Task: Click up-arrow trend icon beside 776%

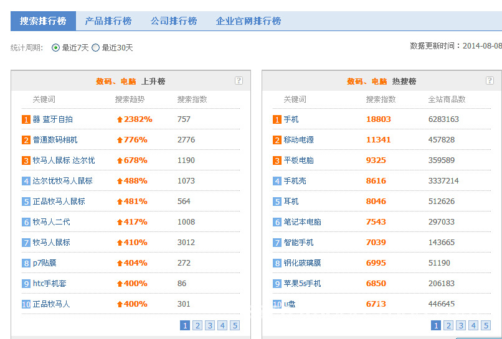Action: click(x=120, y=140)
